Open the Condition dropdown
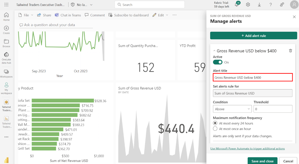 pyautogui.click(x=232, y=109)
